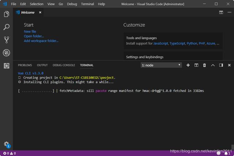Click the project path C:\Users\ST-C18110032L\peoject

(x=87, y=78)
